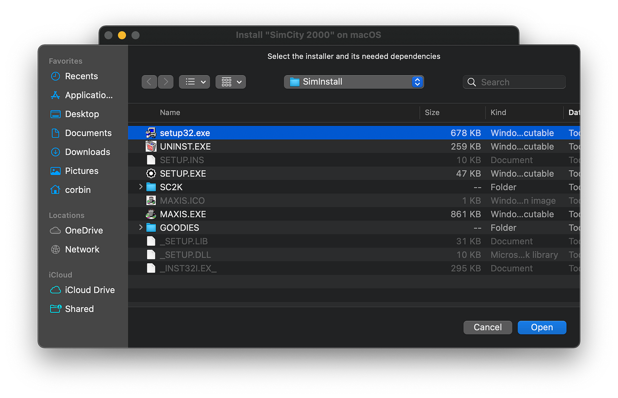Viewport: 618px width, 398px height.
Task: Click the search magnifying glass icon
Action: 472,82
